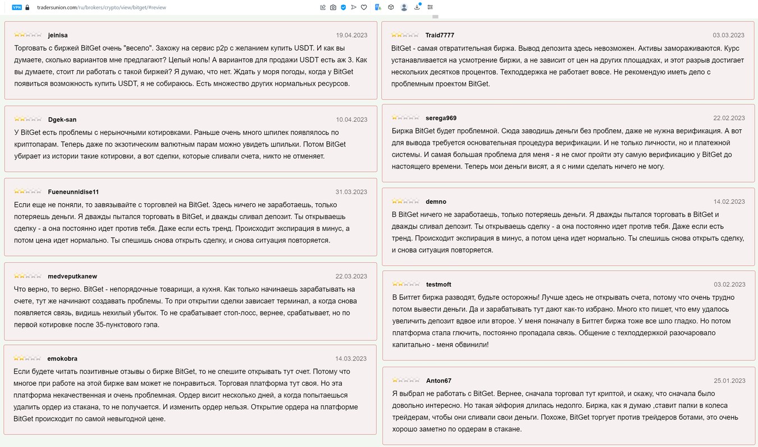The width and height of the screenshot is (758, 447).
Task: Click reviewer name Traid7777
Action: point(440,35)
